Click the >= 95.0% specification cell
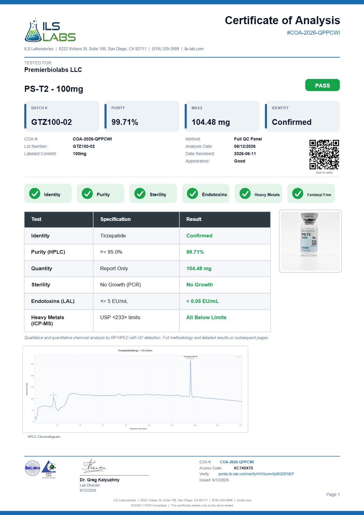The width and height of the screenshot is (364, 515). (x=136, y=252)
